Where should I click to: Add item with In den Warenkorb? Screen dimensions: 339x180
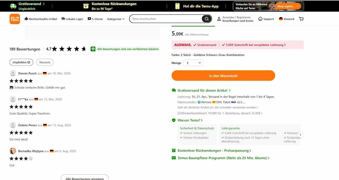coord(223,76)
